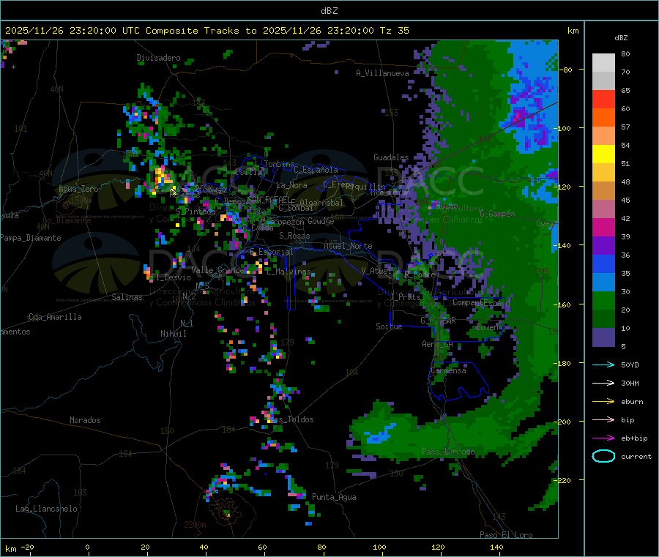
Task: Click the S_Rosas place label
Action: point(294,236)
